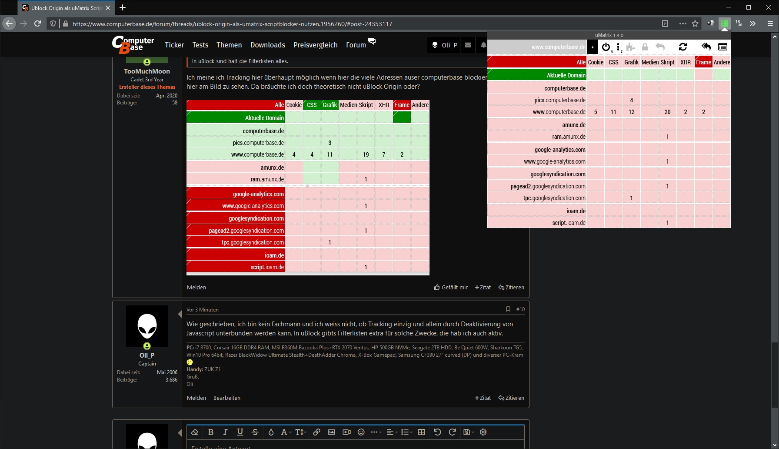
Task: Open the Forum menu item
Action: [x=356, y=45]
